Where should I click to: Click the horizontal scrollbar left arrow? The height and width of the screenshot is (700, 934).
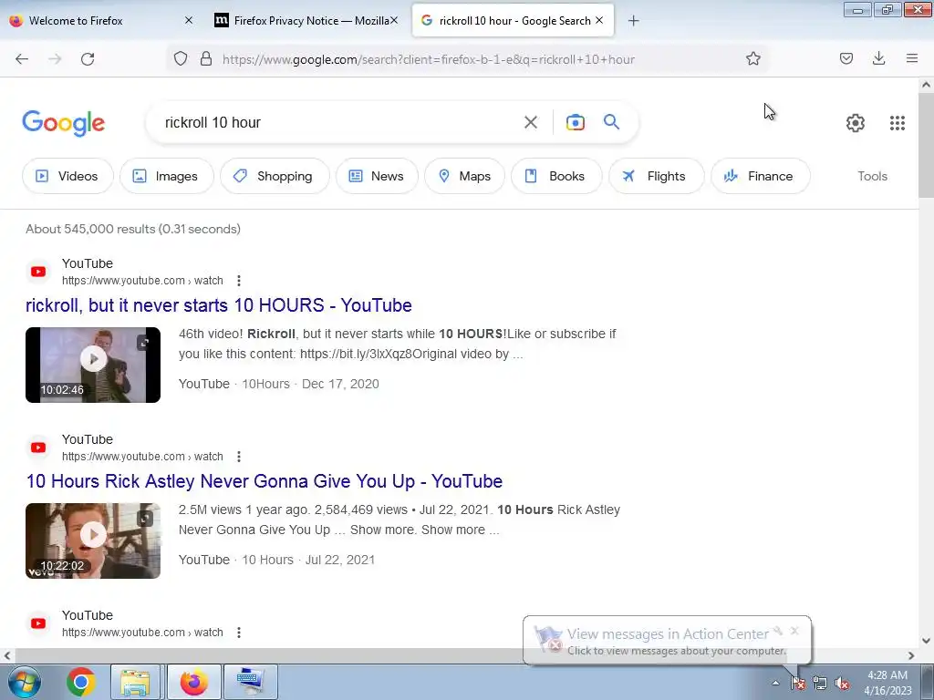pyautogui.click(x=7, y=655)
